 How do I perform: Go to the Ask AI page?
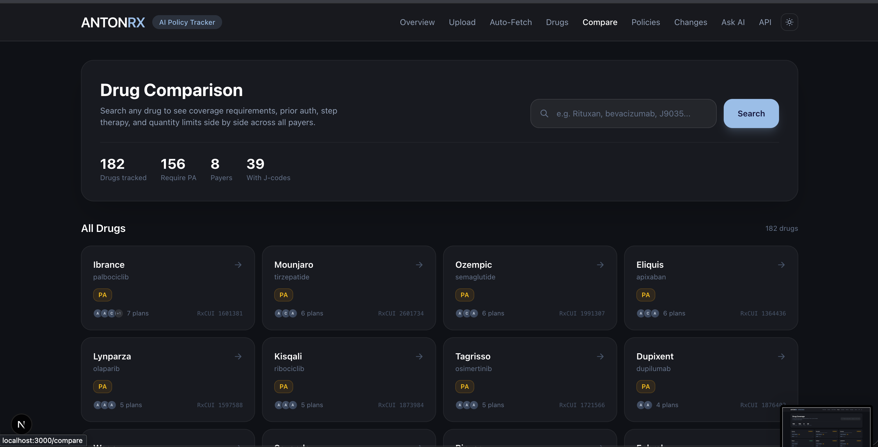733,22
